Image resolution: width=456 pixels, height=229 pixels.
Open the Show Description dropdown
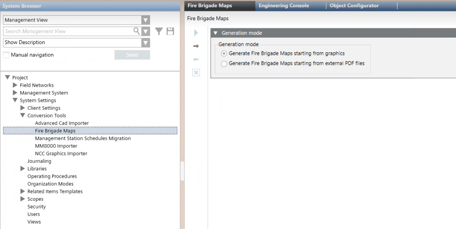click(x=146, y=43)
